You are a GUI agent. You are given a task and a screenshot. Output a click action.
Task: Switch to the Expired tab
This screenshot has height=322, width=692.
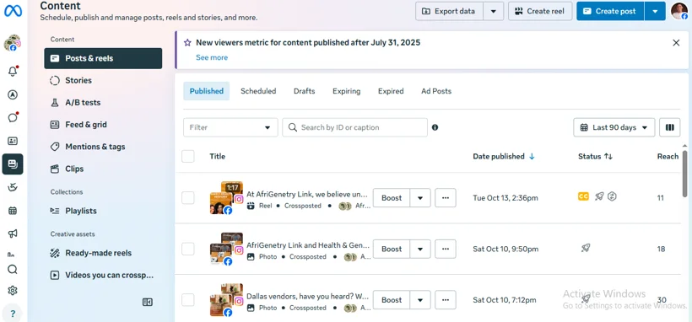click(x=391, y=91)
